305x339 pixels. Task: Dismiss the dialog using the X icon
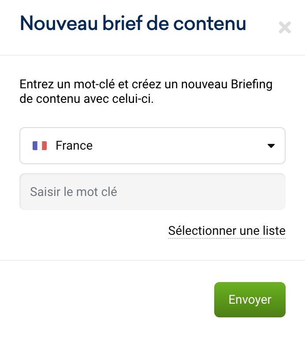[x=285, y=27]
